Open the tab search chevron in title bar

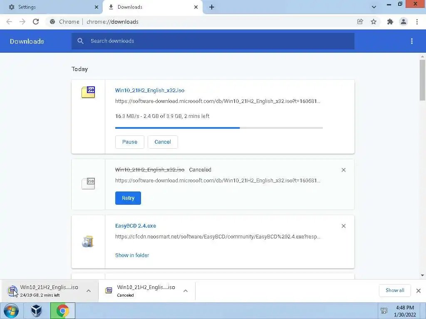(x=374, y=7)
